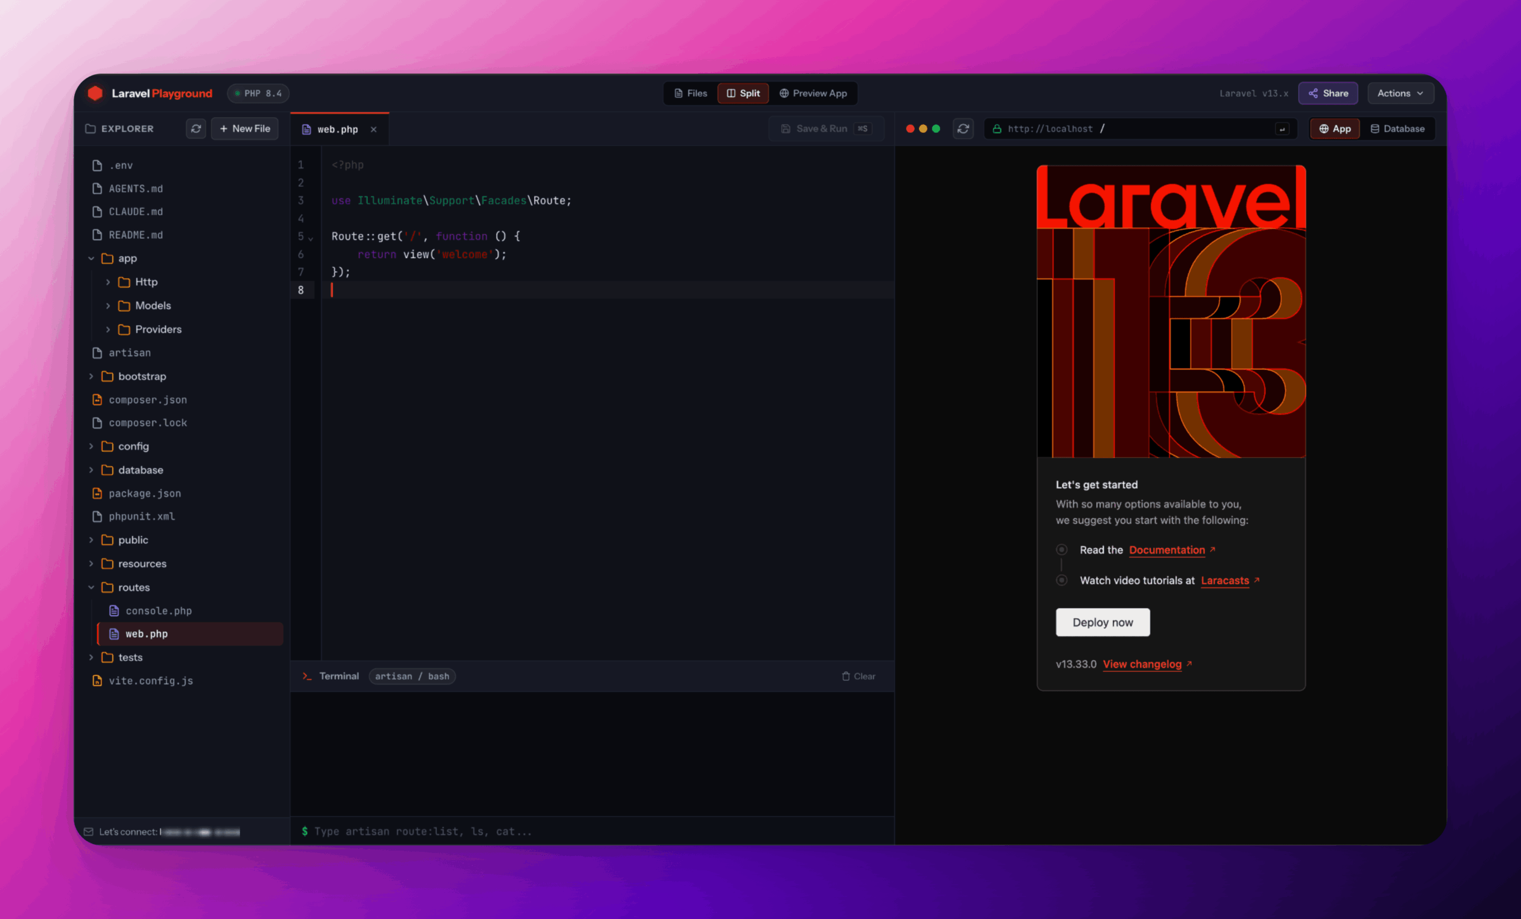Image resolution: width=1521 pixels, height=919 pixels.
Task: Select the App preview tab
Action: click(x=1334, y=128)
